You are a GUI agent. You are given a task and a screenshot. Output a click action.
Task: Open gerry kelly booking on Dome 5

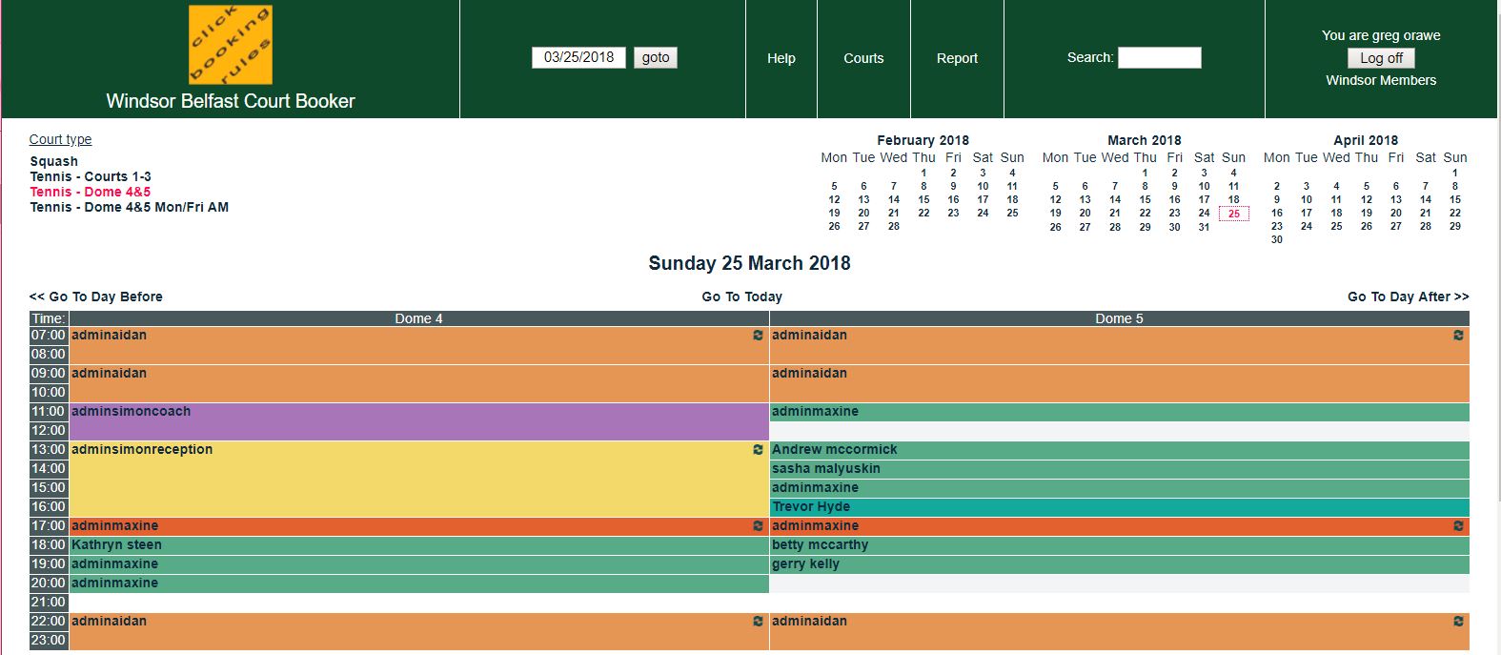click(x=1120, y=564)
